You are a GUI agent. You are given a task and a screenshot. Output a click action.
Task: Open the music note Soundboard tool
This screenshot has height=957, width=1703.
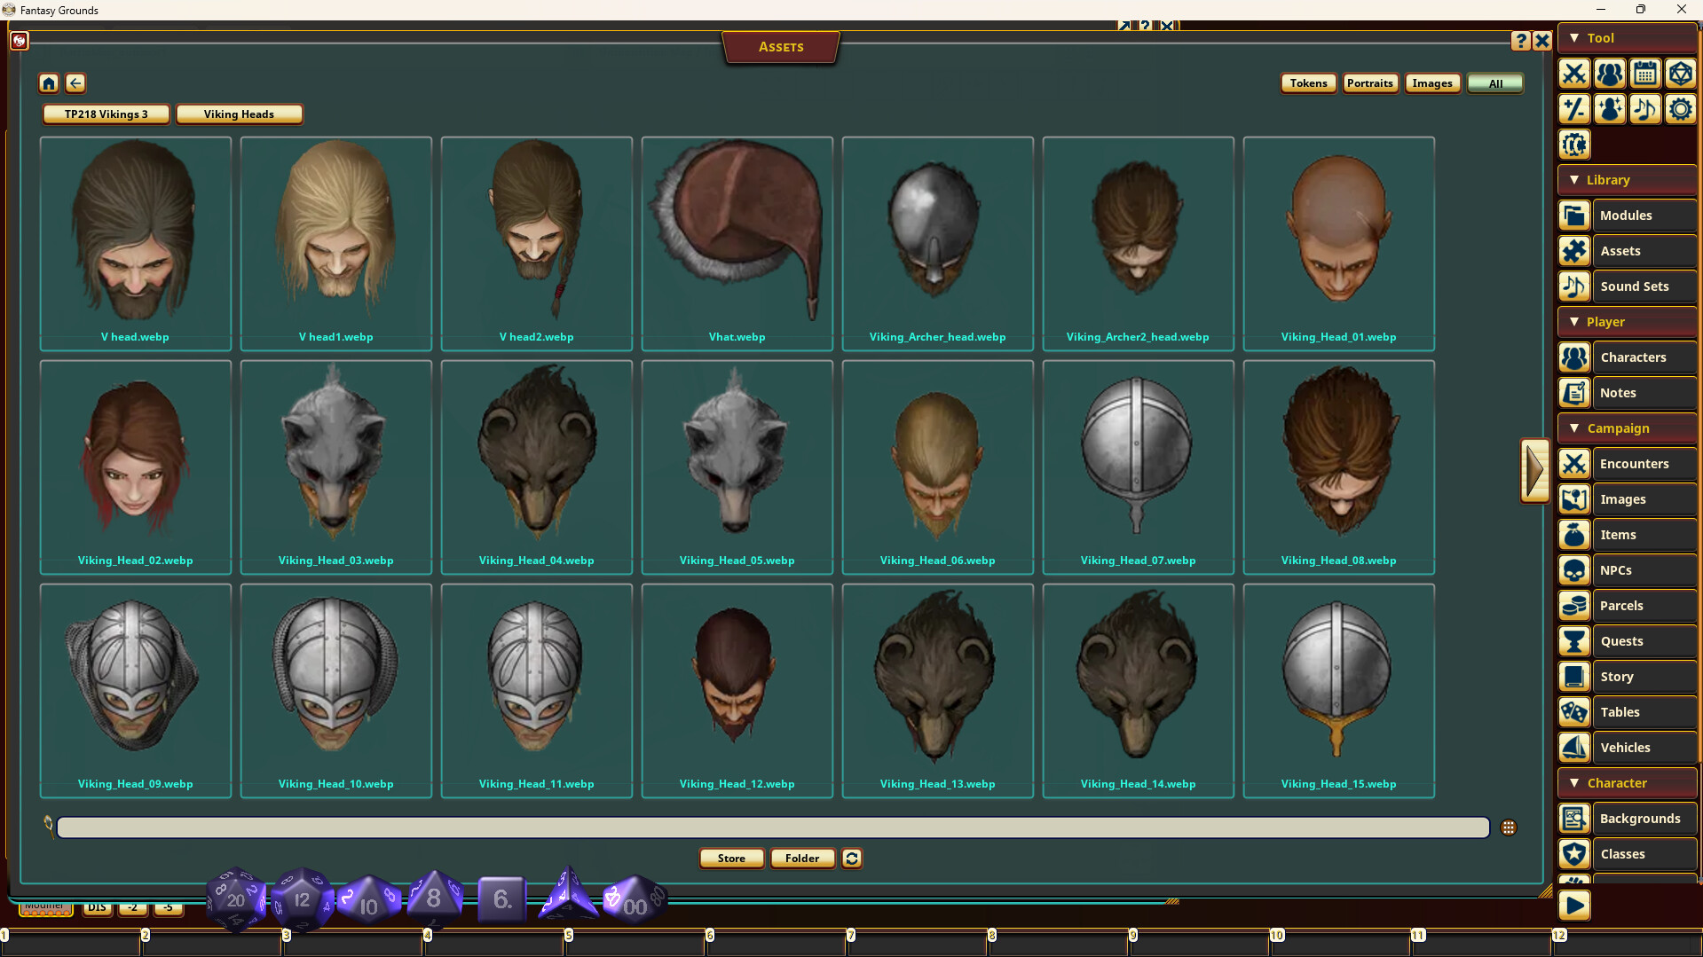(x=1644, y=108)
